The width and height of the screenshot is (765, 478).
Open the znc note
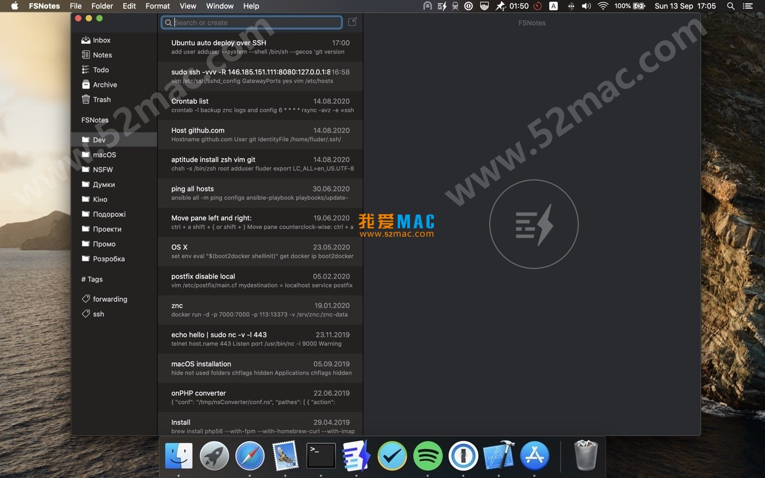[x=260, y=310]
